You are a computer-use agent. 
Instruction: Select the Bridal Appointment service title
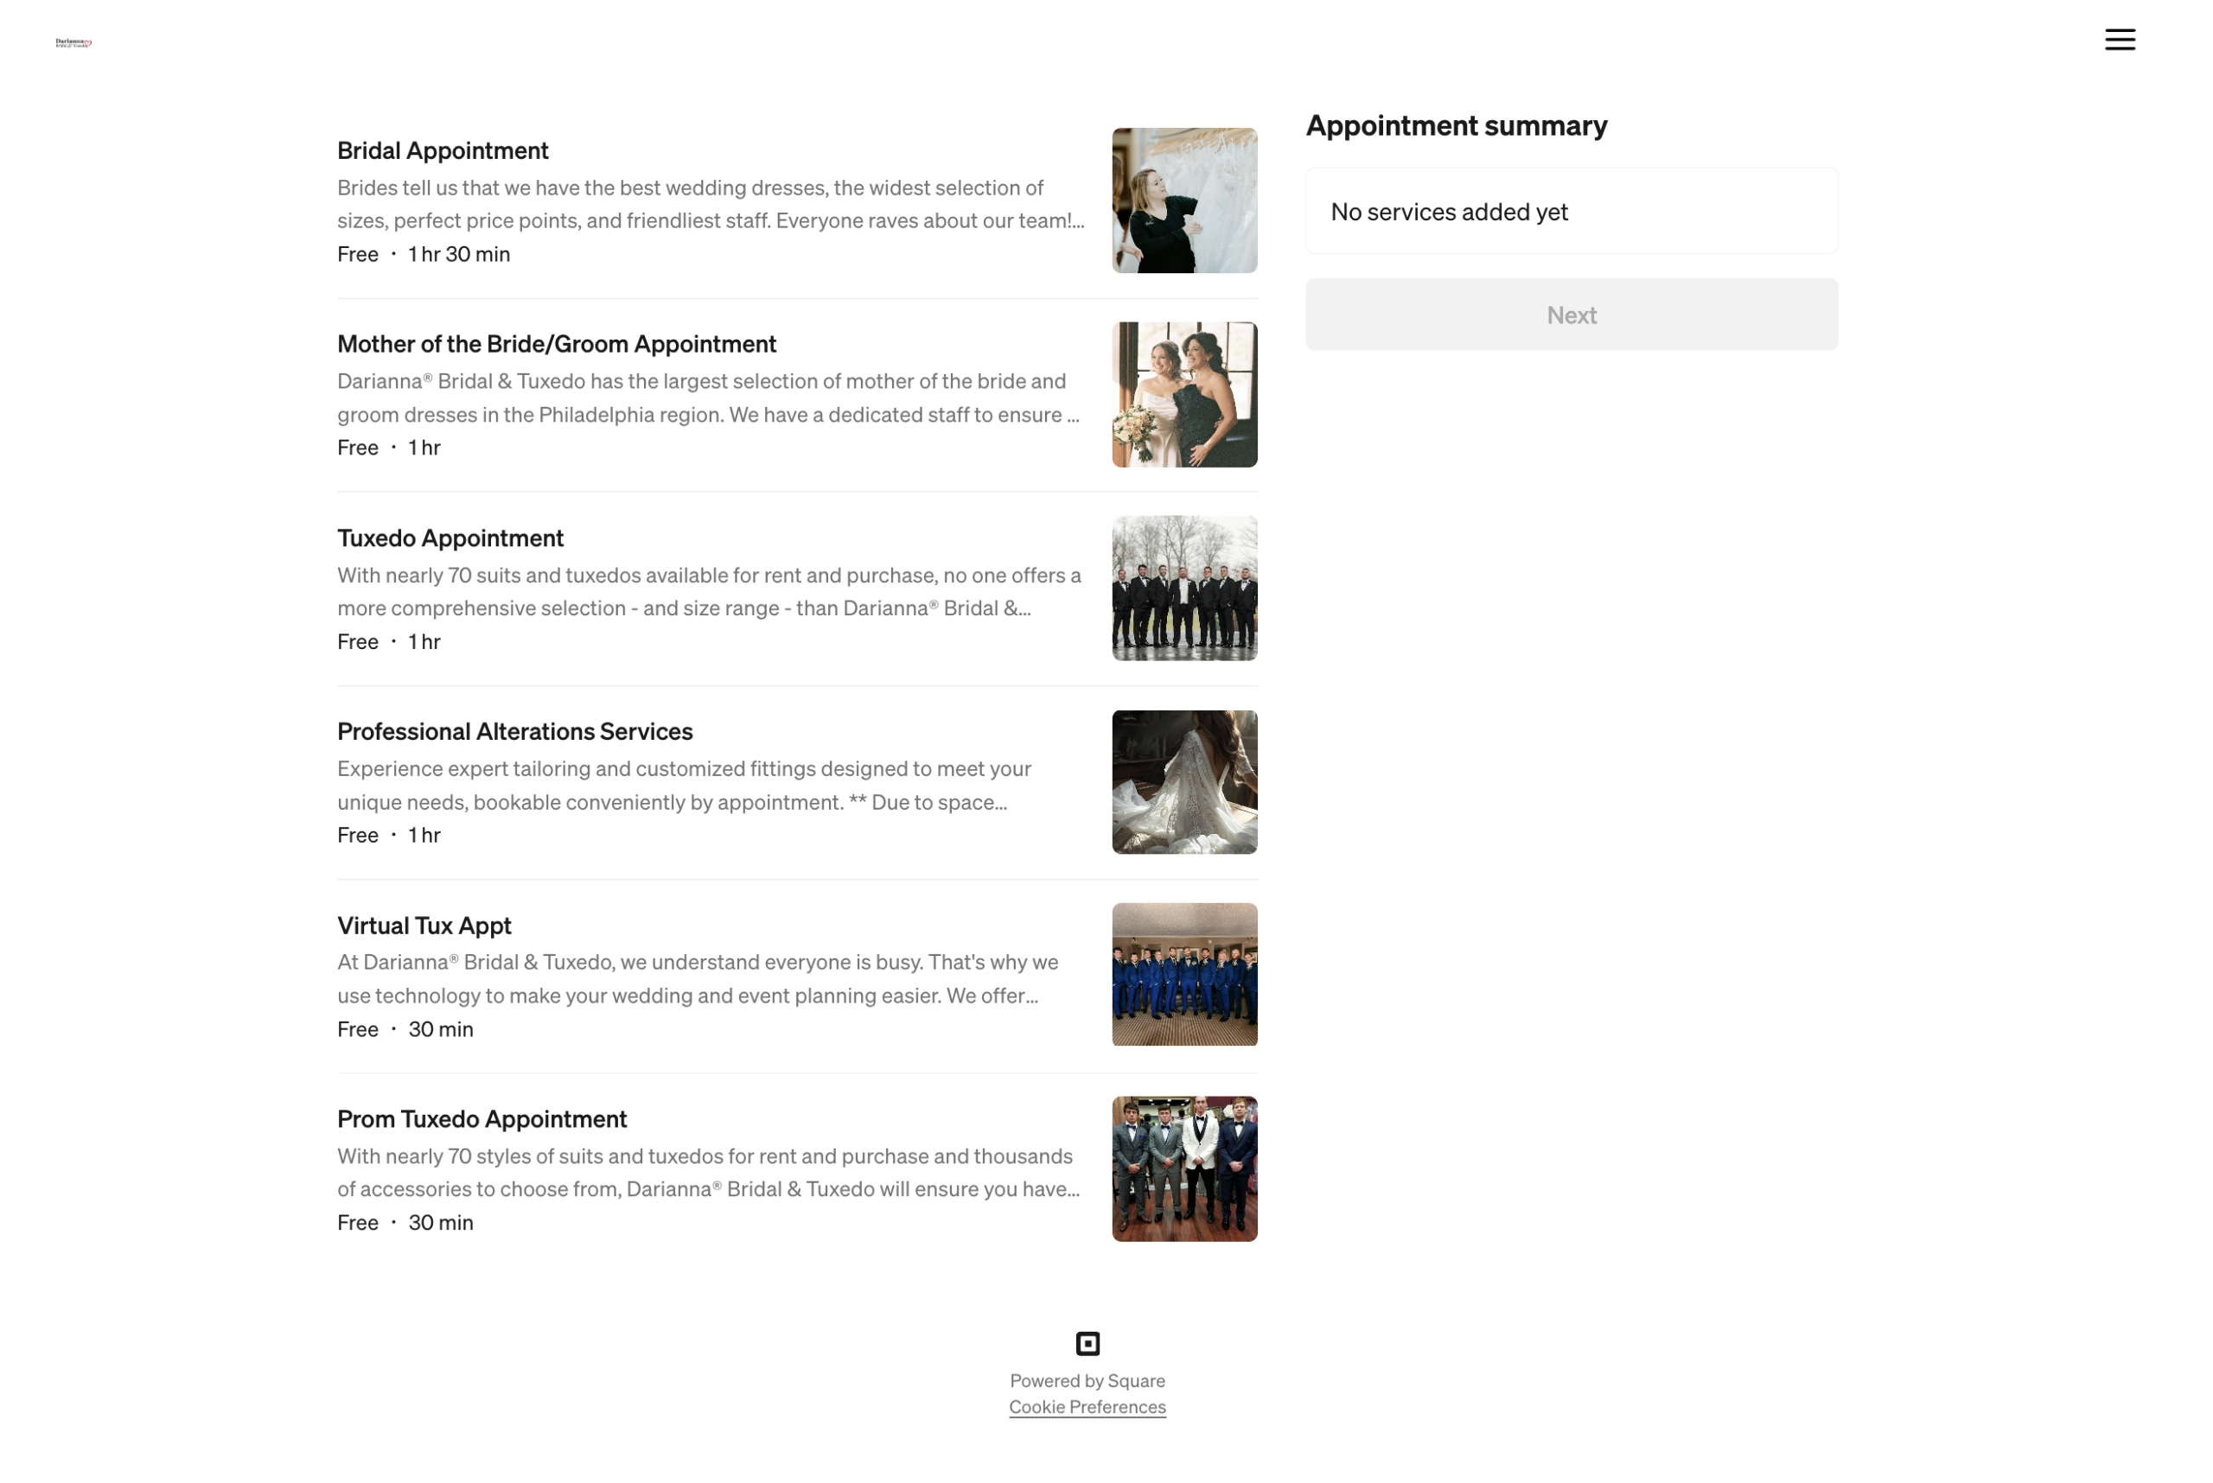pos(443,150)
